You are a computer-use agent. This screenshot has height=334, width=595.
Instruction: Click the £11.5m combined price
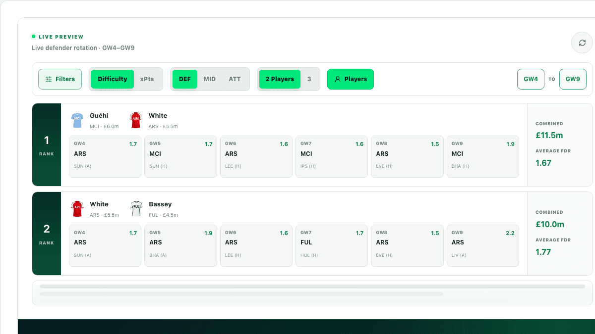click(549, 136)
